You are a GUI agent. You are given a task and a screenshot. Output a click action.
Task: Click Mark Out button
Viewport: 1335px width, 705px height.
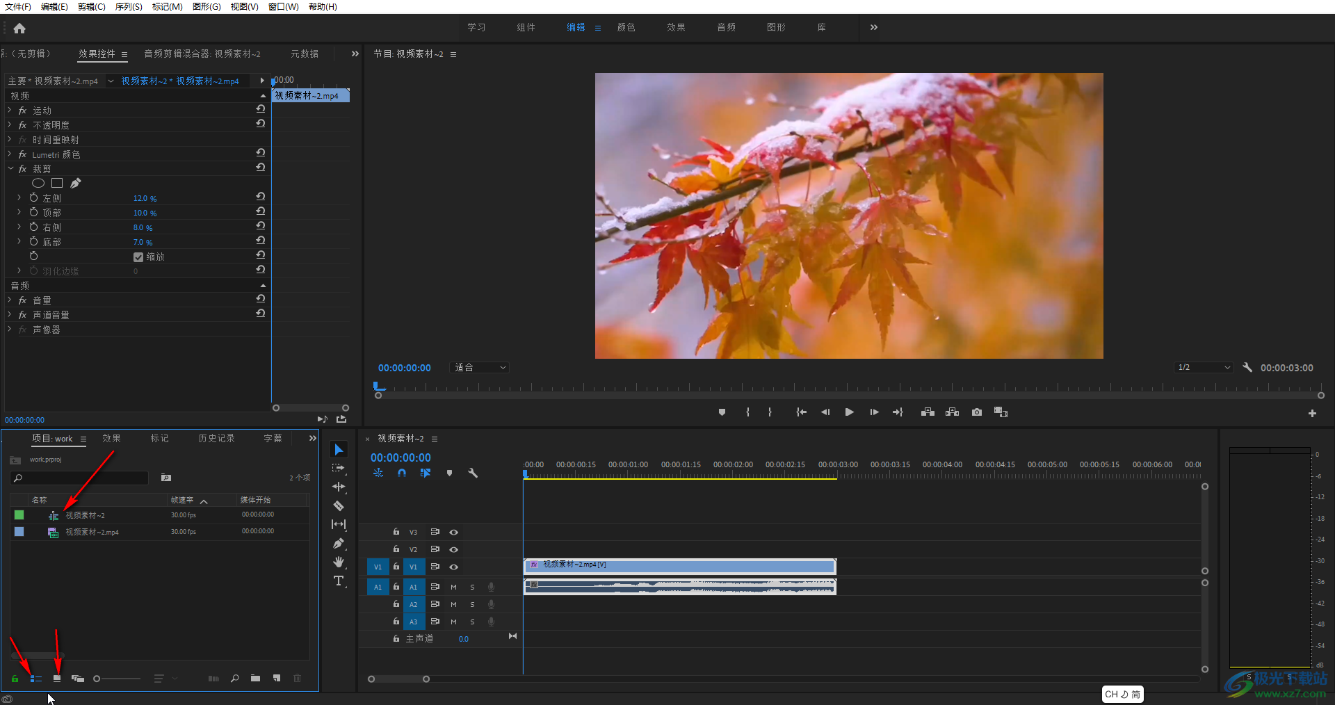pyautogui.click(x=770, y=412)
